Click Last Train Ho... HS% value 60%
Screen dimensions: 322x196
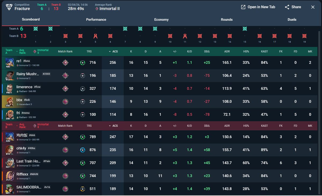click(246, 163)
